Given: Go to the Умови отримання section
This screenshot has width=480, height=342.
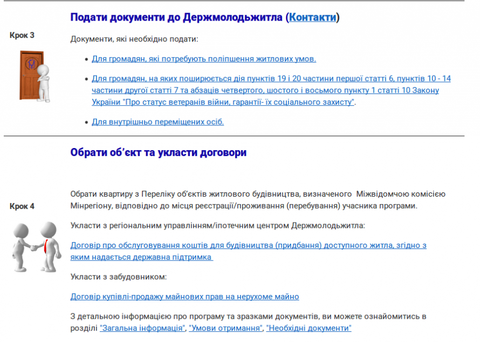Looking at the screenshot, I should (x=225, y=328).
